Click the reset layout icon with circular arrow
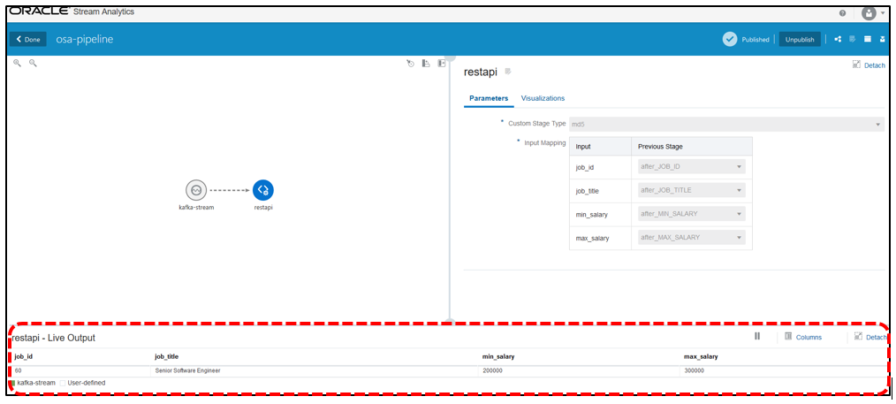The image size is (896, 404). pyautogui.click(x=410, y=64)
